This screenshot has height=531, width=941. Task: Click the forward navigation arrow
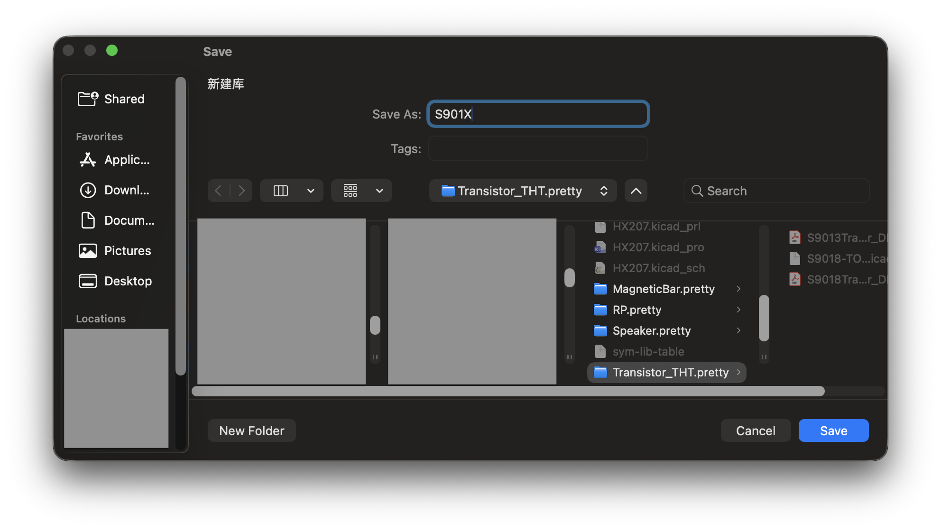coord(242,191)
